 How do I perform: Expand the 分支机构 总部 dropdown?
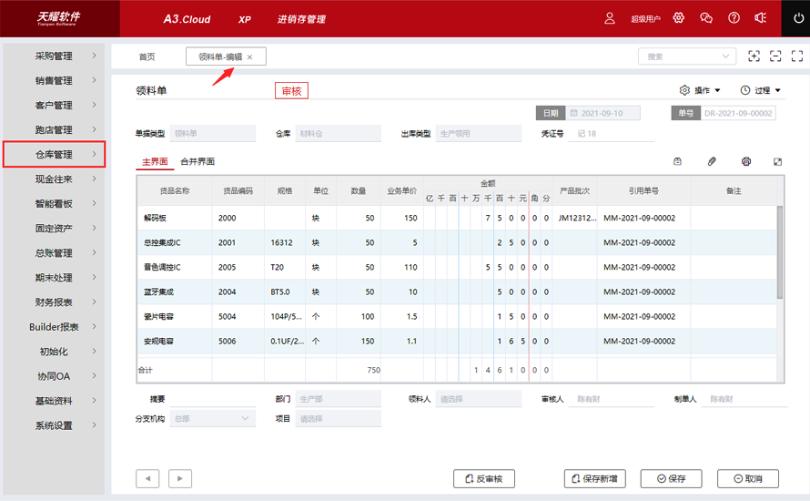(212, 419)
